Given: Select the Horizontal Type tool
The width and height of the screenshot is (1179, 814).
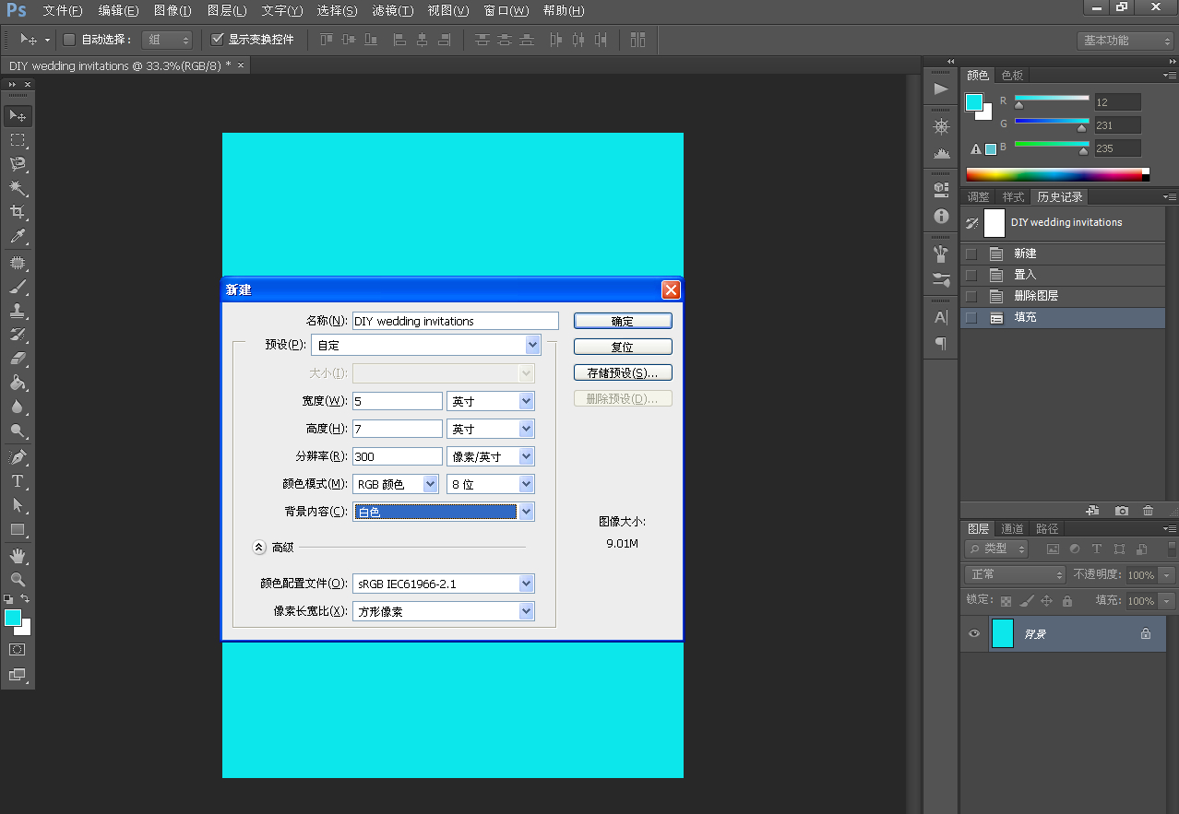Looking at the screenshot, I should click(x=18, y=481).
